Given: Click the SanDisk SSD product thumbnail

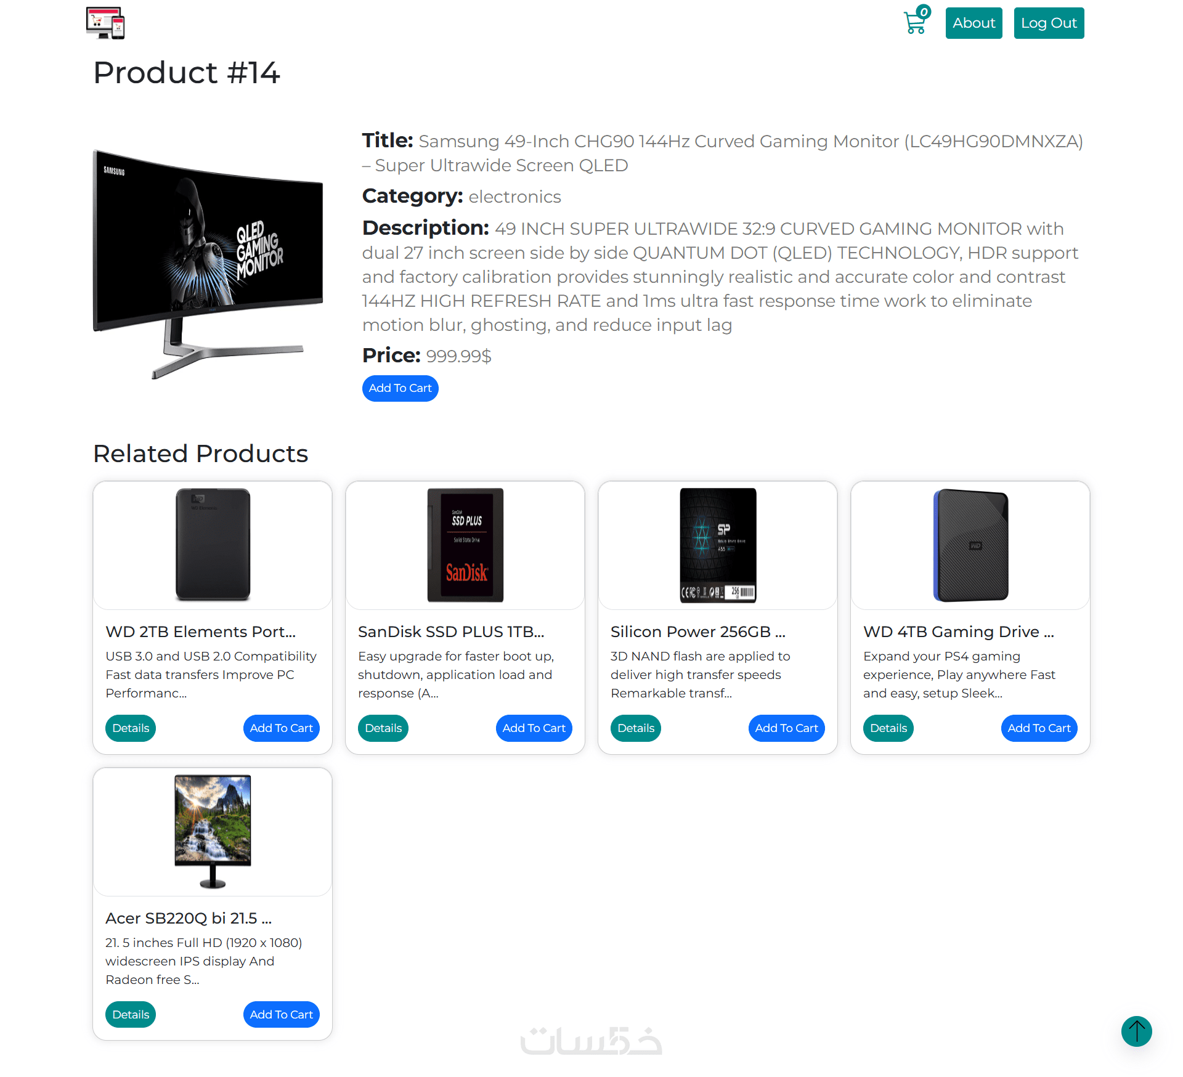Looking at the screenshot, I should [465, 545].
